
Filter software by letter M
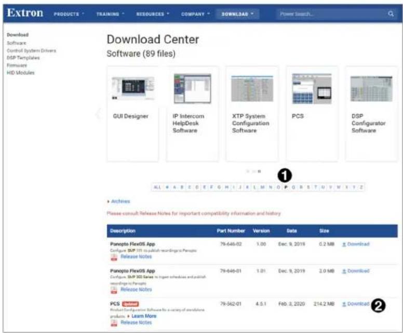[263, 187]
